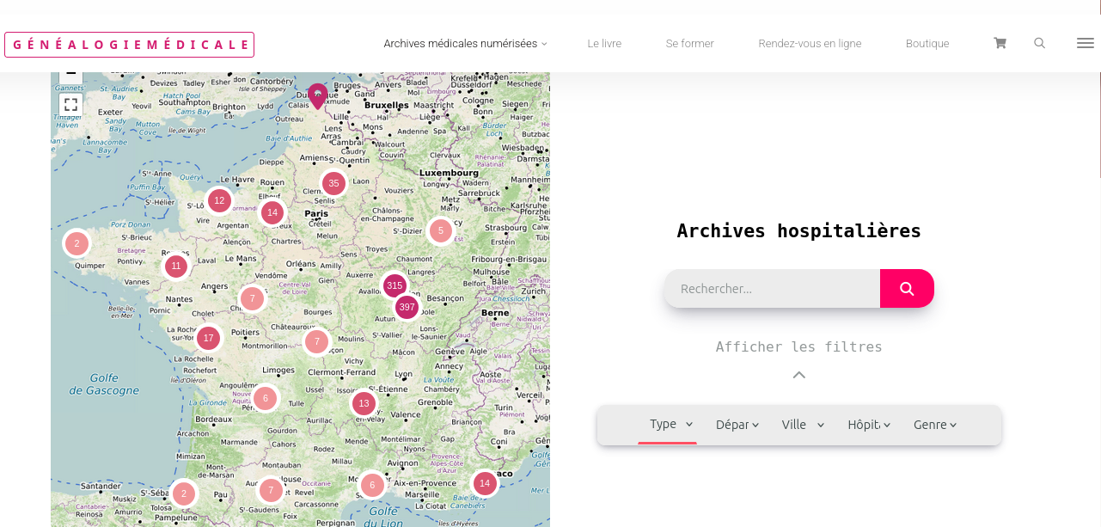Open the hamburger menu icon
The height and width of the screenshot is (527, 1101).
pos(1085,43)
